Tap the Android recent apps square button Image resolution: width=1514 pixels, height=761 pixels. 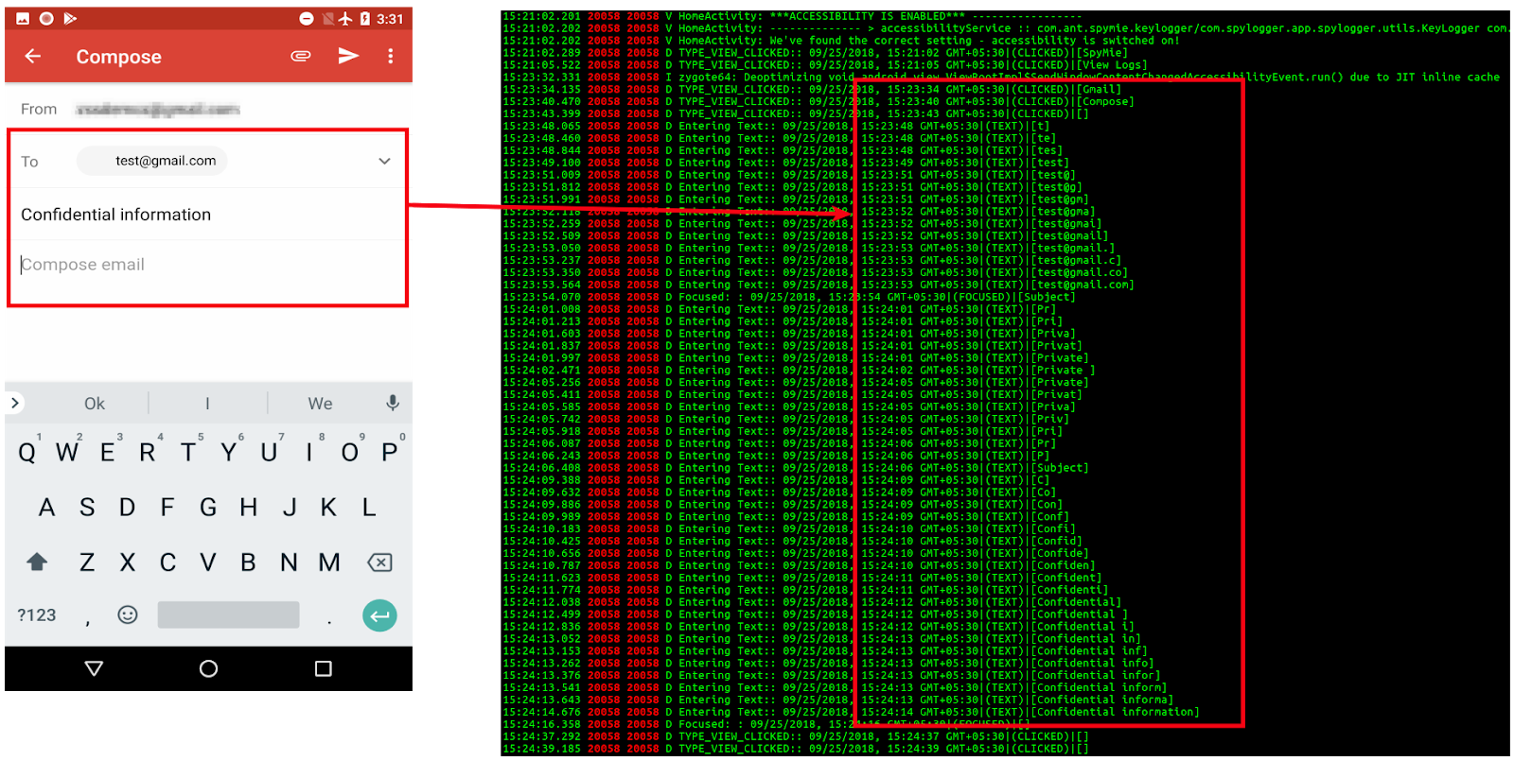click(324, 668)
